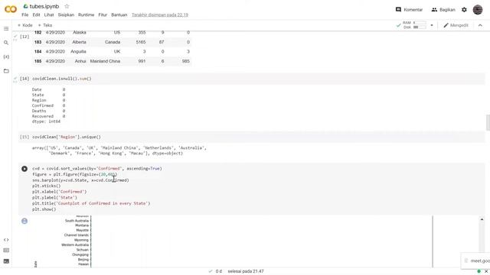Open the RAM Disk resource dropdown arrow

click(432, 25)
